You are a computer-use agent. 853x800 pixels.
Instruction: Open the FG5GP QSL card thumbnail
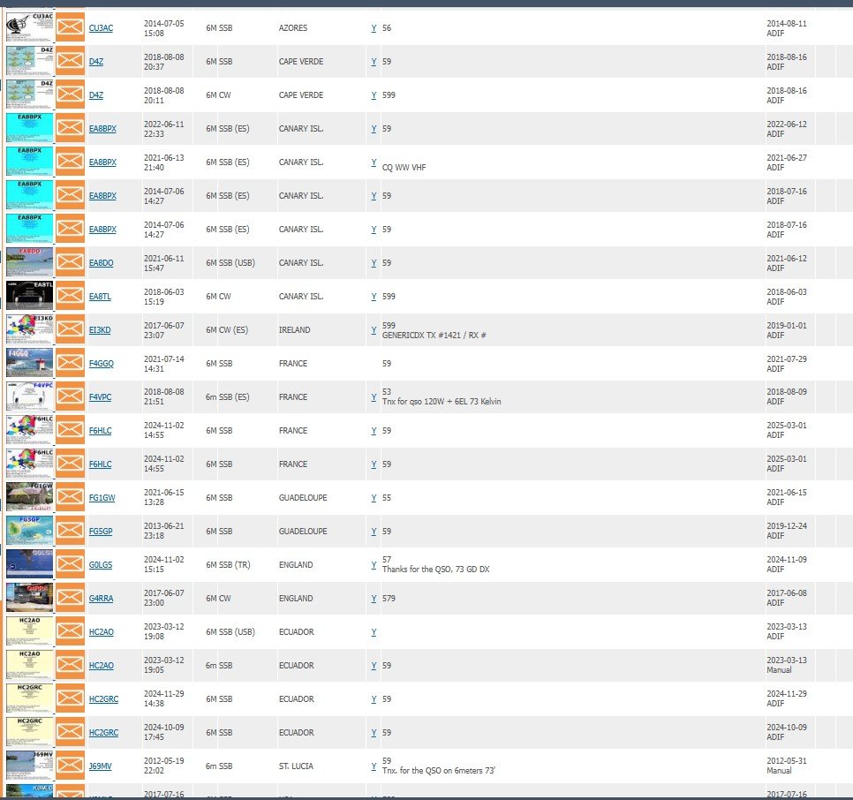click(29, 532)
